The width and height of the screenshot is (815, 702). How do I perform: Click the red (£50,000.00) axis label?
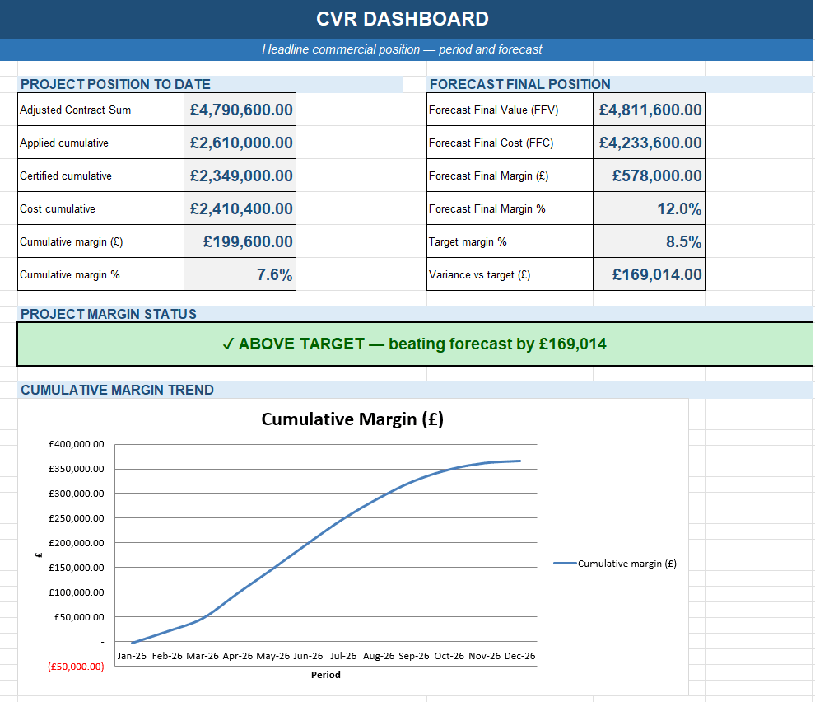76,666
